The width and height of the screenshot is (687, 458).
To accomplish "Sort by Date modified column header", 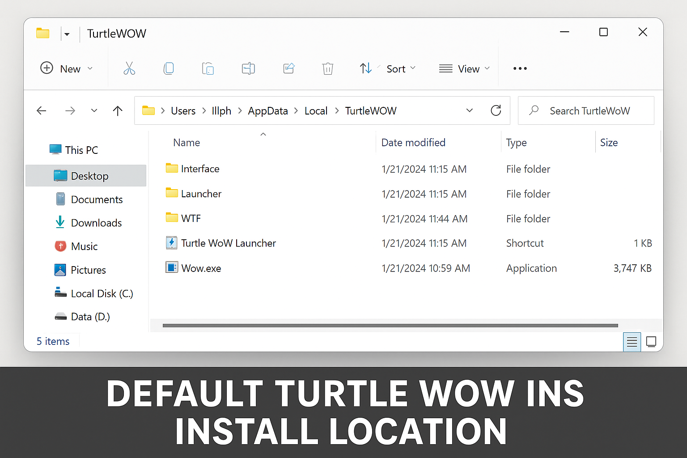I will [413, 143].
